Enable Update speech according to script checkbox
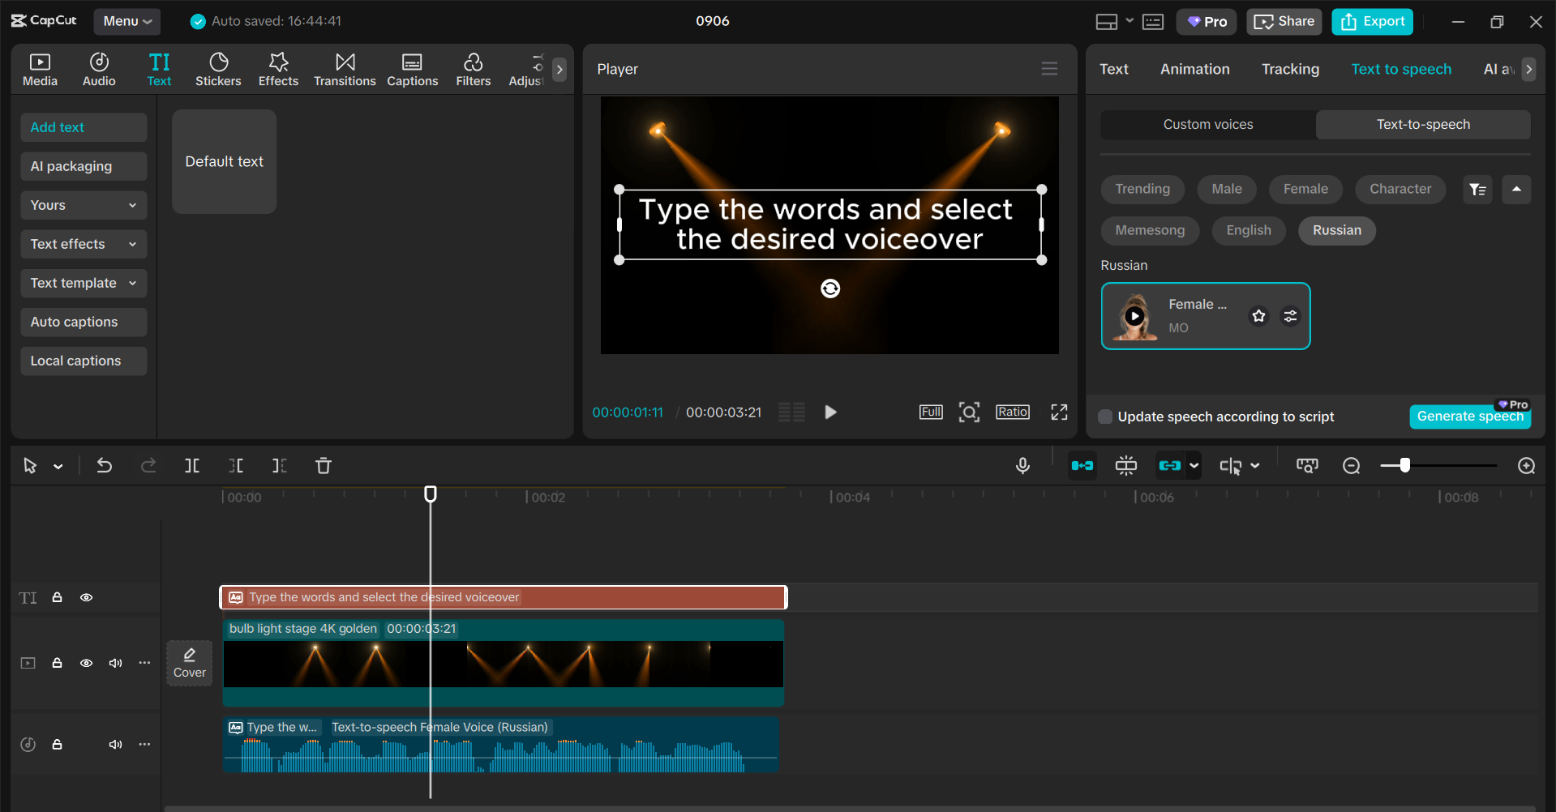The width and height of the screenshot is (1556, 812). [1105, 417]
